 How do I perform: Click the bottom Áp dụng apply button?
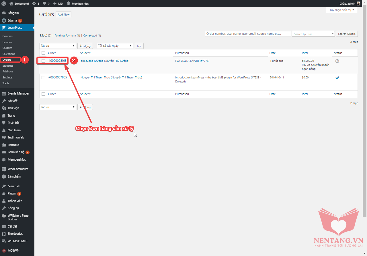[85, 107]
